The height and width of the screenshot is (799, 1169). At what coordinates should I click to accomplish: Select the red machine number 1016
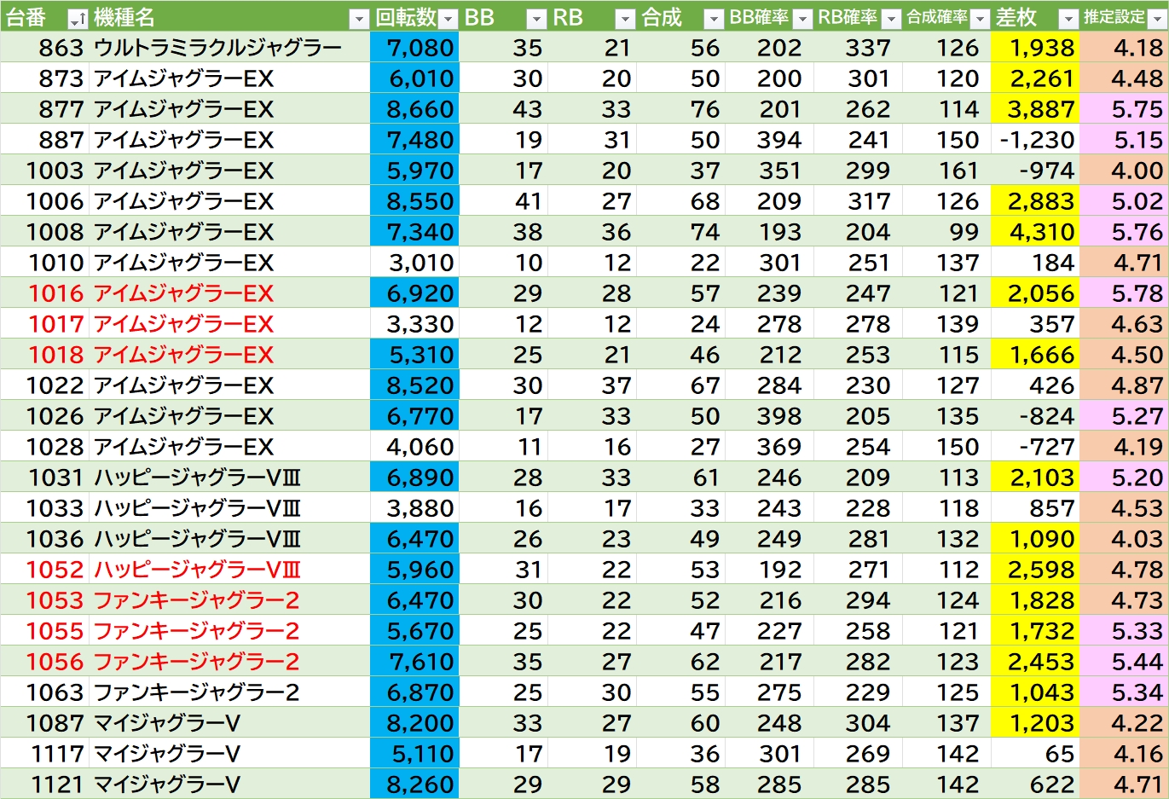[44, 293]
